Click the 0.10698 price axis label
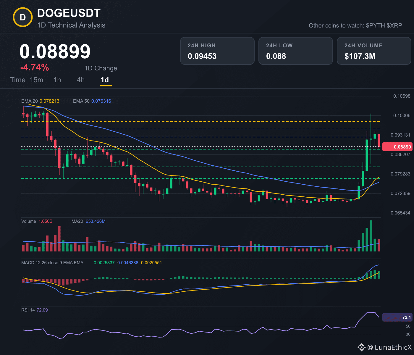Image resolution: width=414 pixels, height=355 pixels. 402,96
